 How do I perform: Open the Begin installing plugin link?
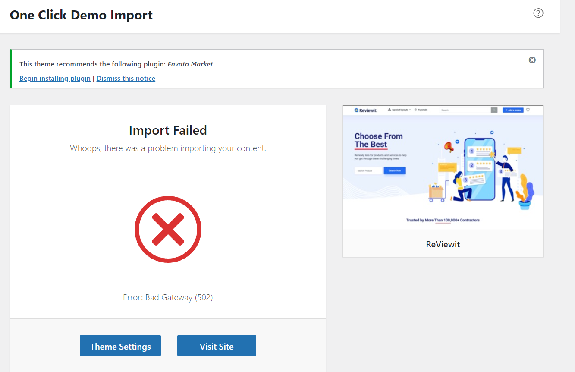point(55,78)
